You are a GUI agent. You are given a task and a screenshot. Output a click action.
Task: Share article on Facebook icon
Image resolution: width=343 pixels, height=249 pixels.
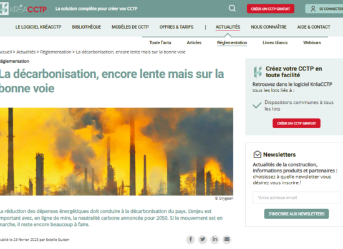click(191, 240)
